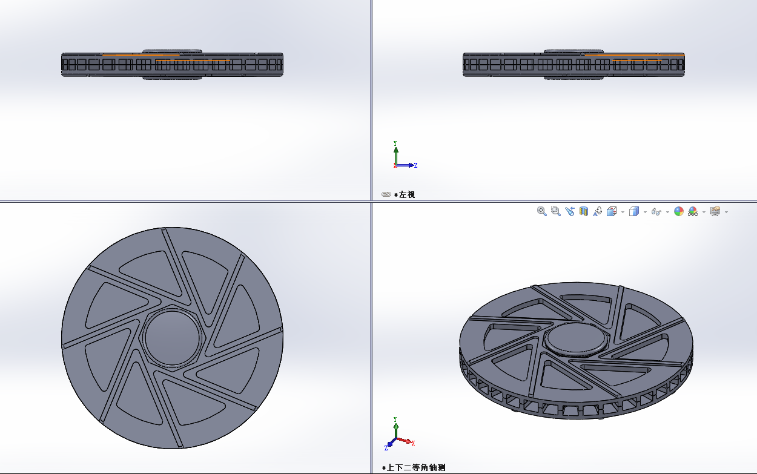Activate the Section View tool
757x474 pixels.
click(x=584, y=211)
